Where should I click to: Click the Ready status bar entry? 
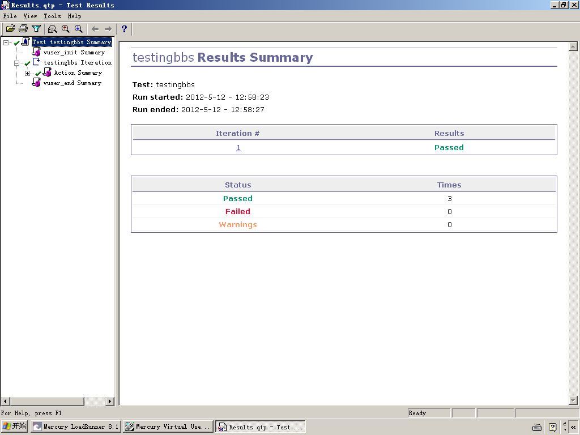pyautogui.click(x=429, y=413)
